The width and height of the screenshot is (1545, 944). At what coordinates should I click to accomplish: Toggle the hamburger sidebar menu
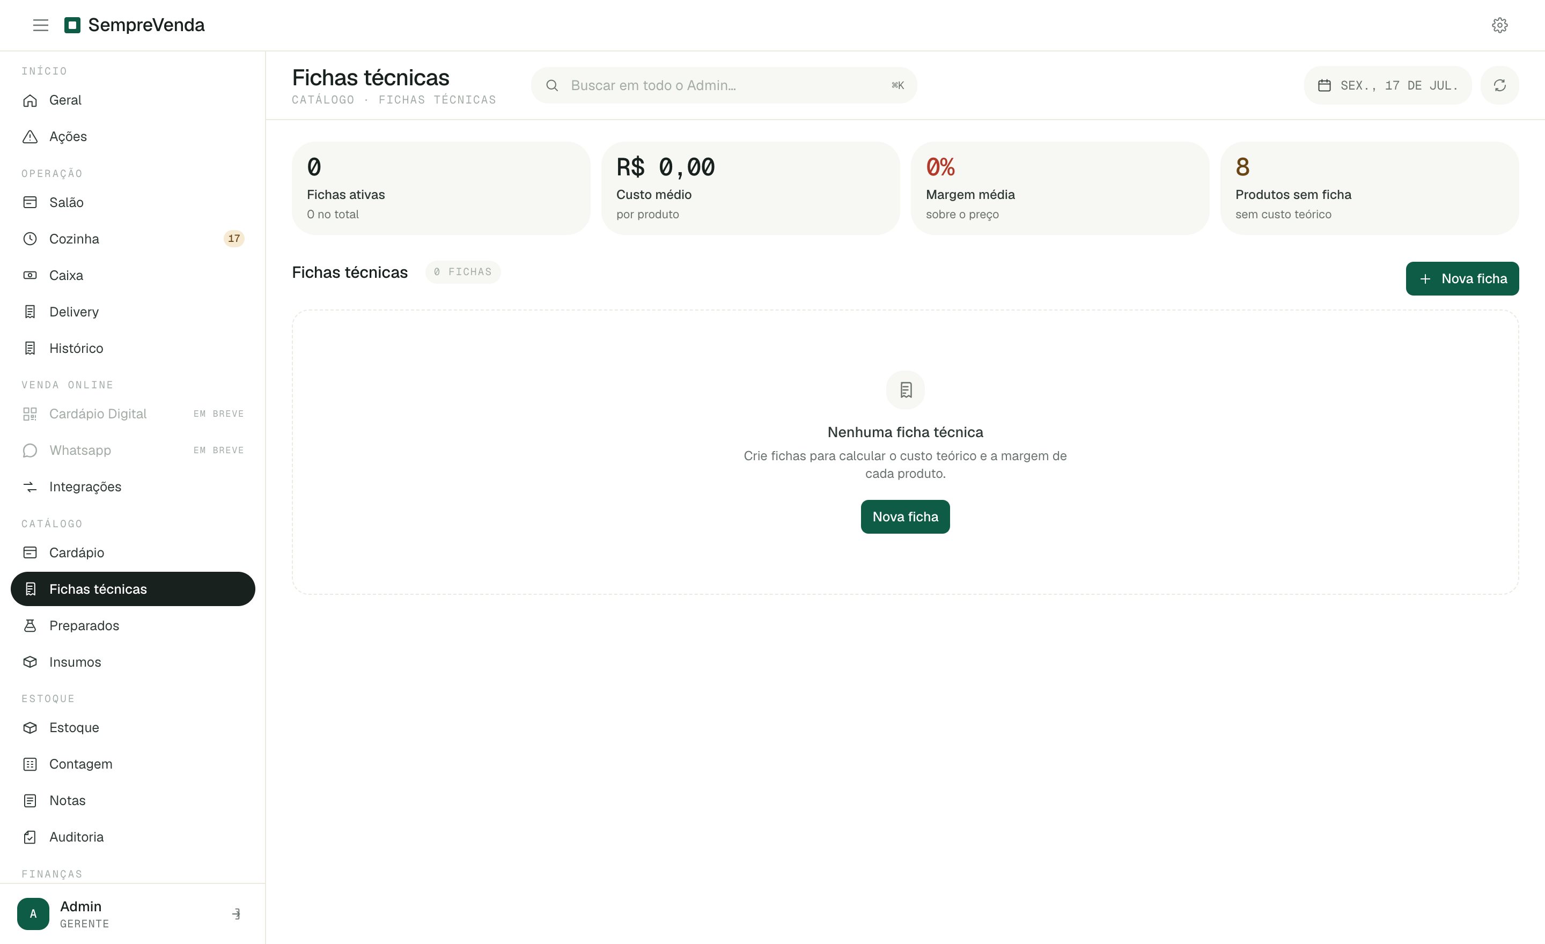click(41, 25)
